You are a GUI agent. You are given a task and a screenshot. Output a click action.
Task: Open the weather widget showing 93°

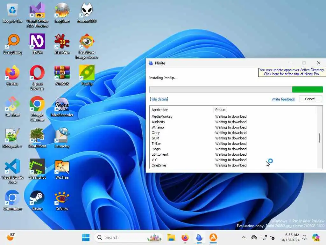coord(11,237)
